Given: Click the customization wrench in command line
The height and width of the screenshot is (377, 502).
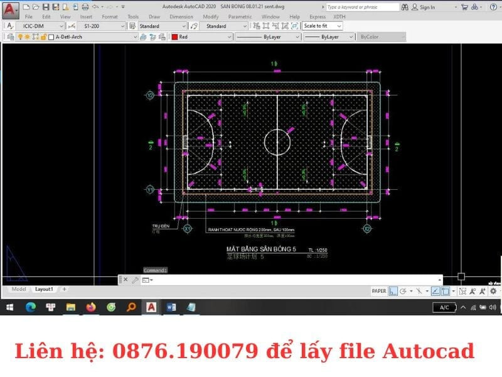Looking at the screenshot, I should (x=134, y=280).
